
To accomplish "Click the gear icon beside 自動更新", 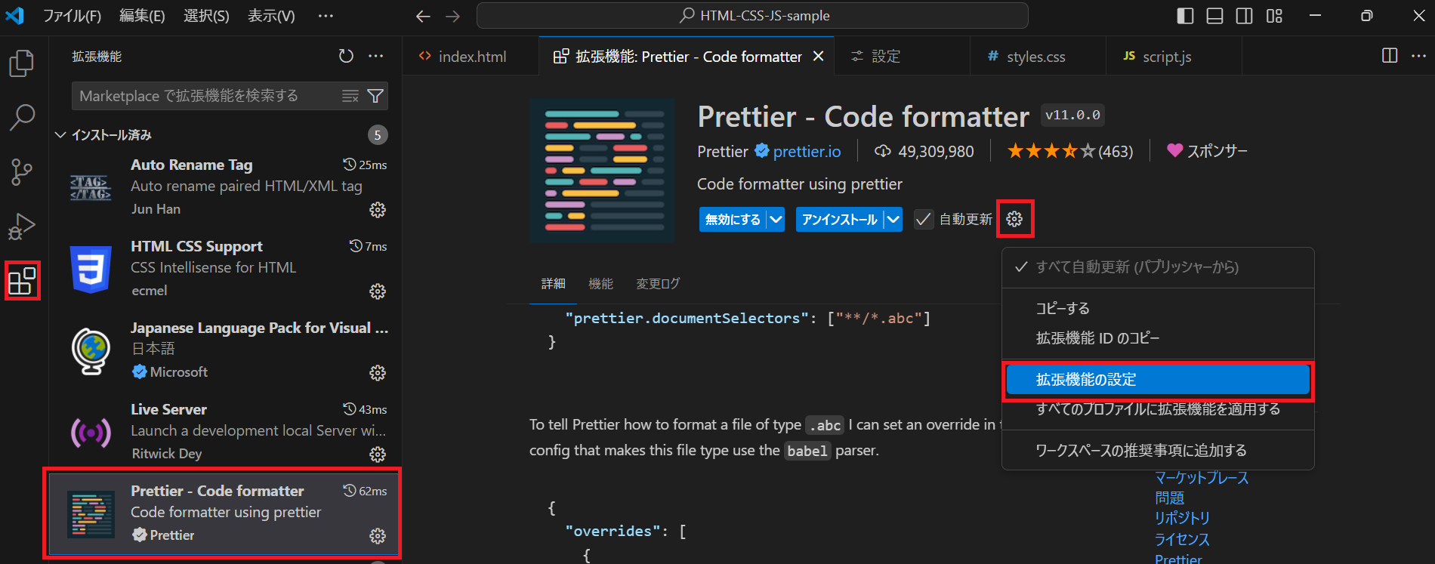I will tap(1014, 219).
